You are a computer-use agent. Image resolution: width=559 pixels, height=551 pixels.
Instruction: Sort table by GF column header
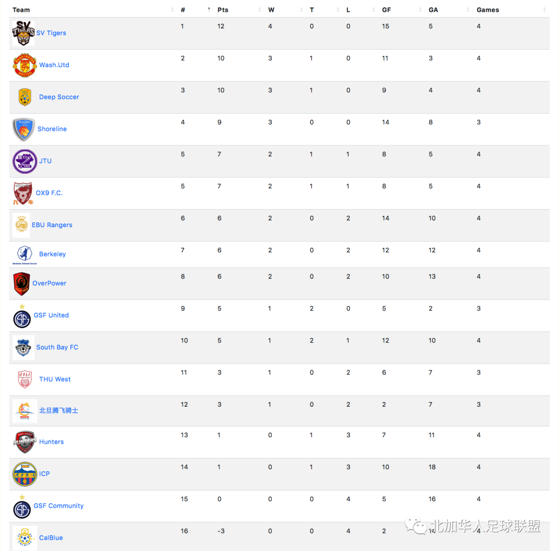[386, 10]
